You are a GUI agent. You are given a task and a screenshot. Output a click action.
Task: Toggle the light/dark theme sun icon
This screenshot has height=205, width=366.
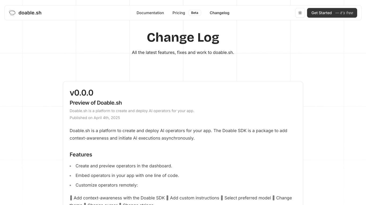[300, 13]
